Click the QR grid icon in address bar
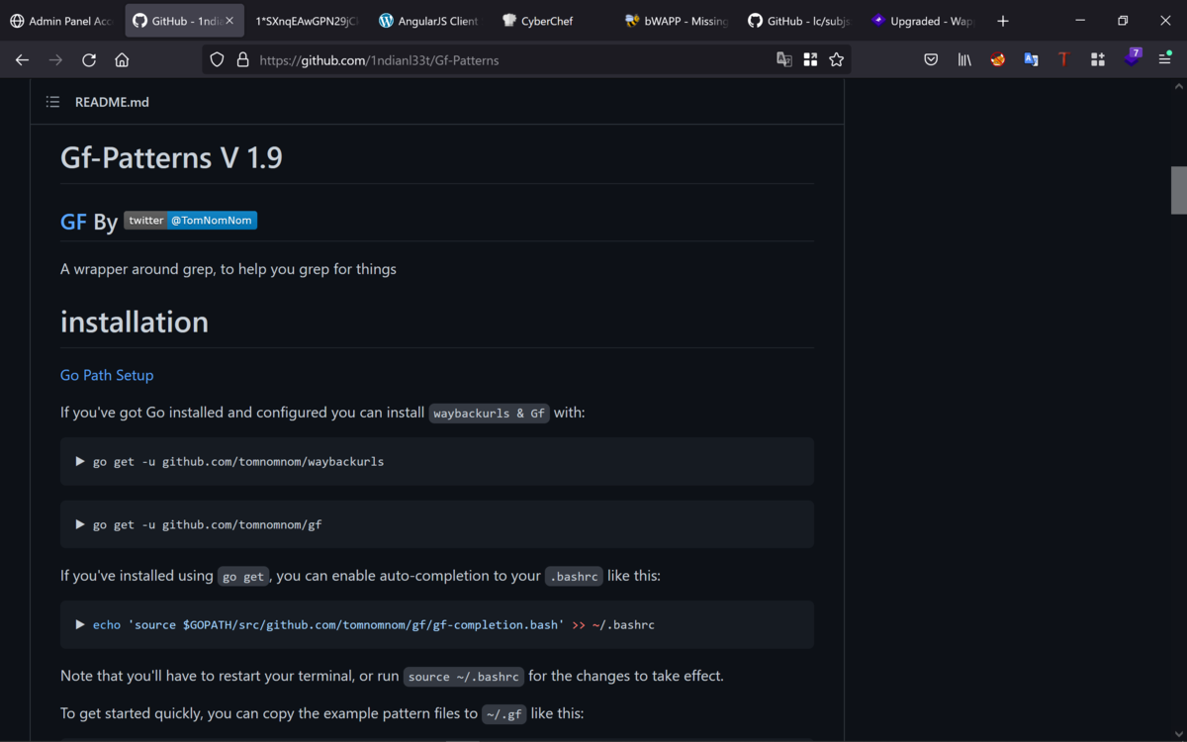Screen dimensions: 1187x742 coord(810,60)
